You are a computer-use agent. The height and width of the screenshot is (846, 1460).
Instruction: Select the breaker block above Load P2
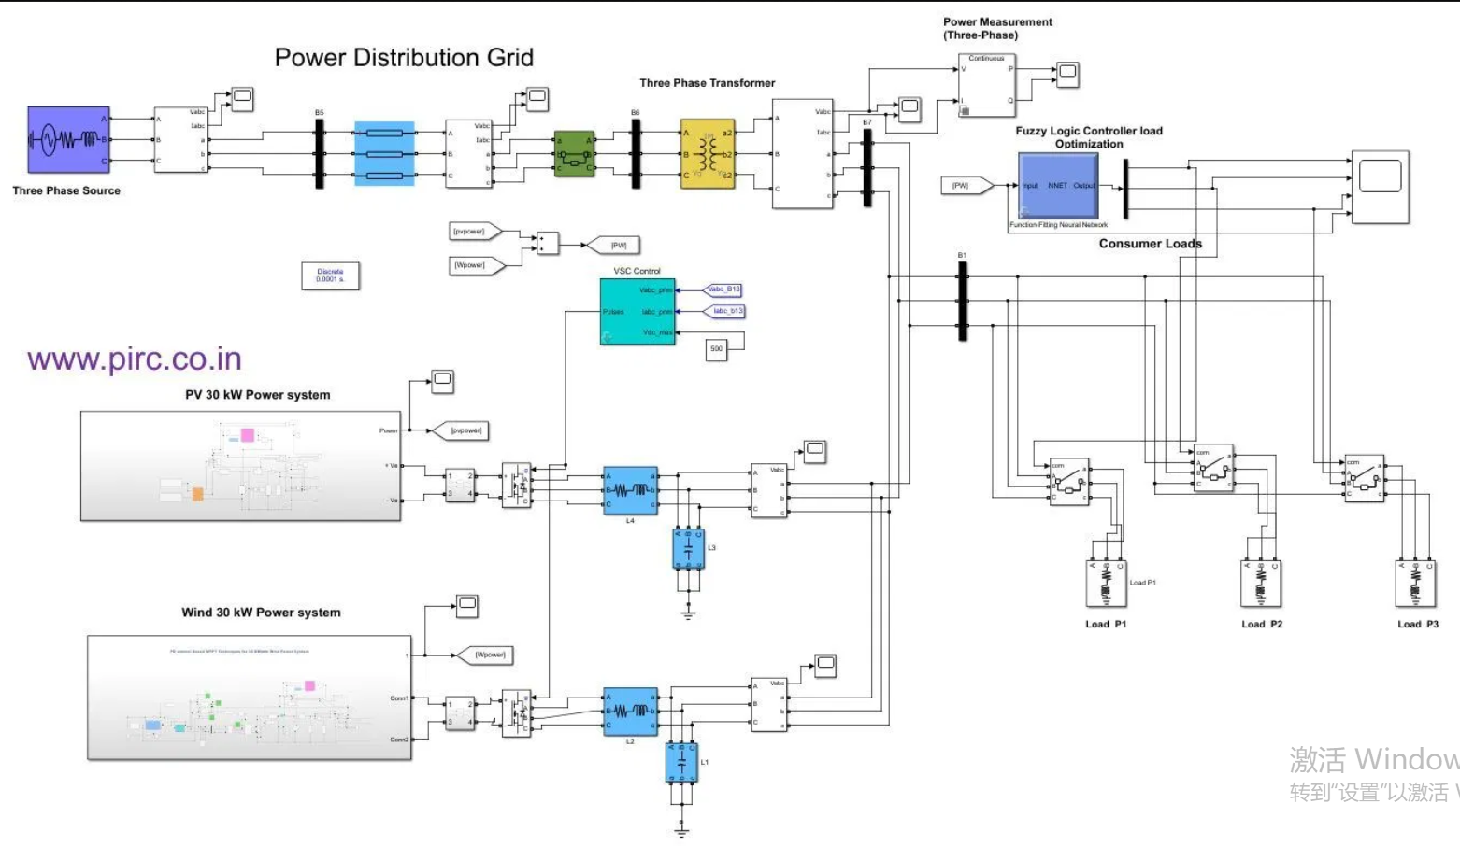[x=1214, y=469]
